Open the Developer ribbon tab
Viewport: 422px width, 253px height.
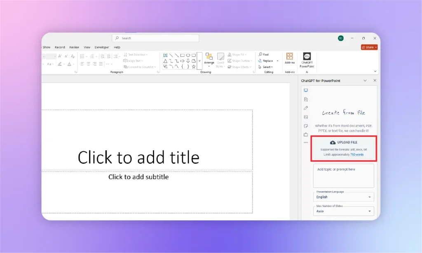click(102, 47)
